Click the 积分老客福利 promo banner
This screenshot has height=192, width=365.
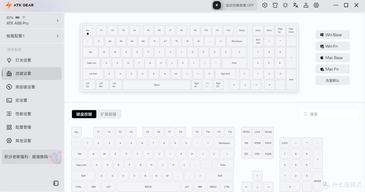coord(32,157)
